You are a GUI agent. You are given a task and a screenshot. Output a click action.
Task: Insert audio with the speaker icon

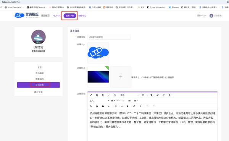pos(109,106)
